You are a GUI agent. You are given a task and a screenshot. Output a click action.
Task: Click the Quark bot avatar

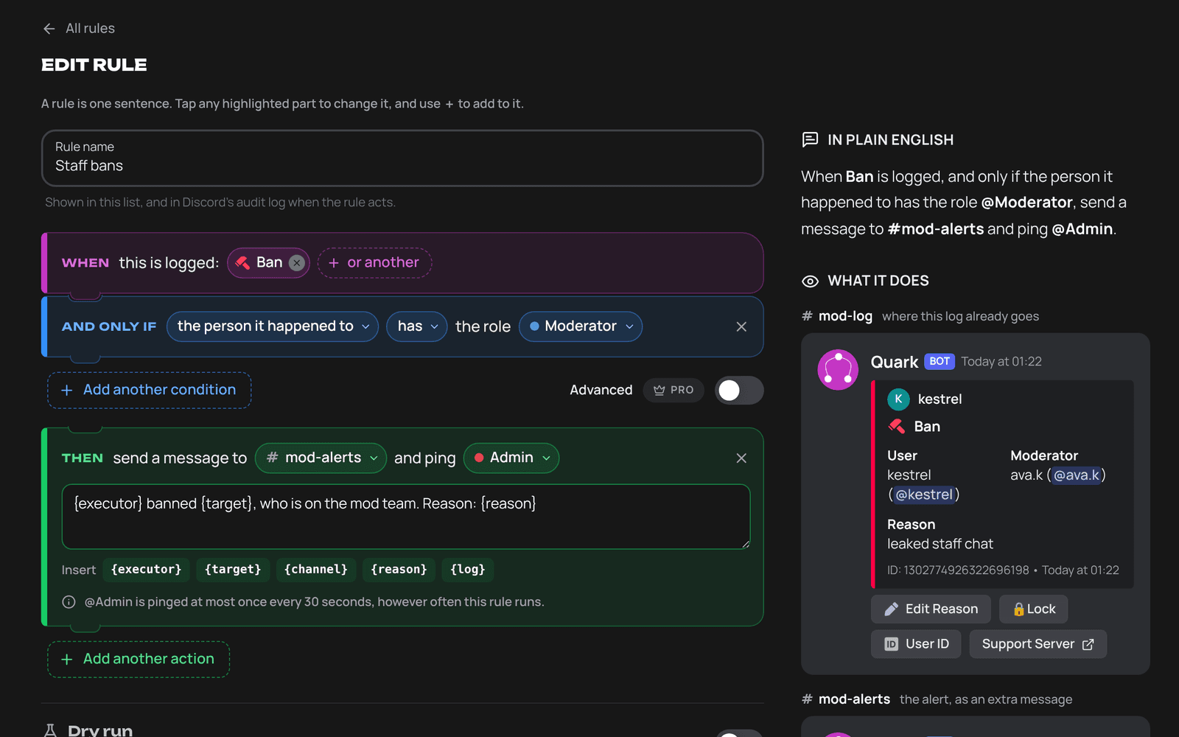pyautogui.click(x=839, y=369)
